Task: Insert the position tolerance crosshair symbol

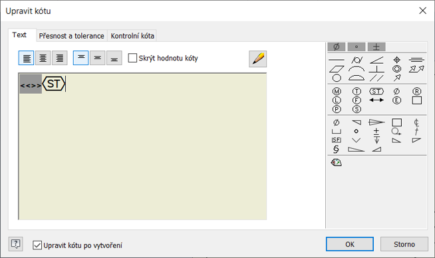Action: [x=397, y=60]
